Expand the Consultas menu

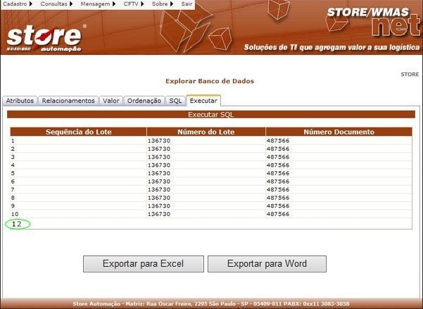point(56,4)
